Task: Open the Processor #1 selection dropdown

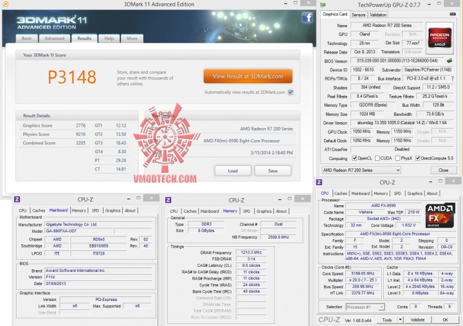Action: (365, 307)
